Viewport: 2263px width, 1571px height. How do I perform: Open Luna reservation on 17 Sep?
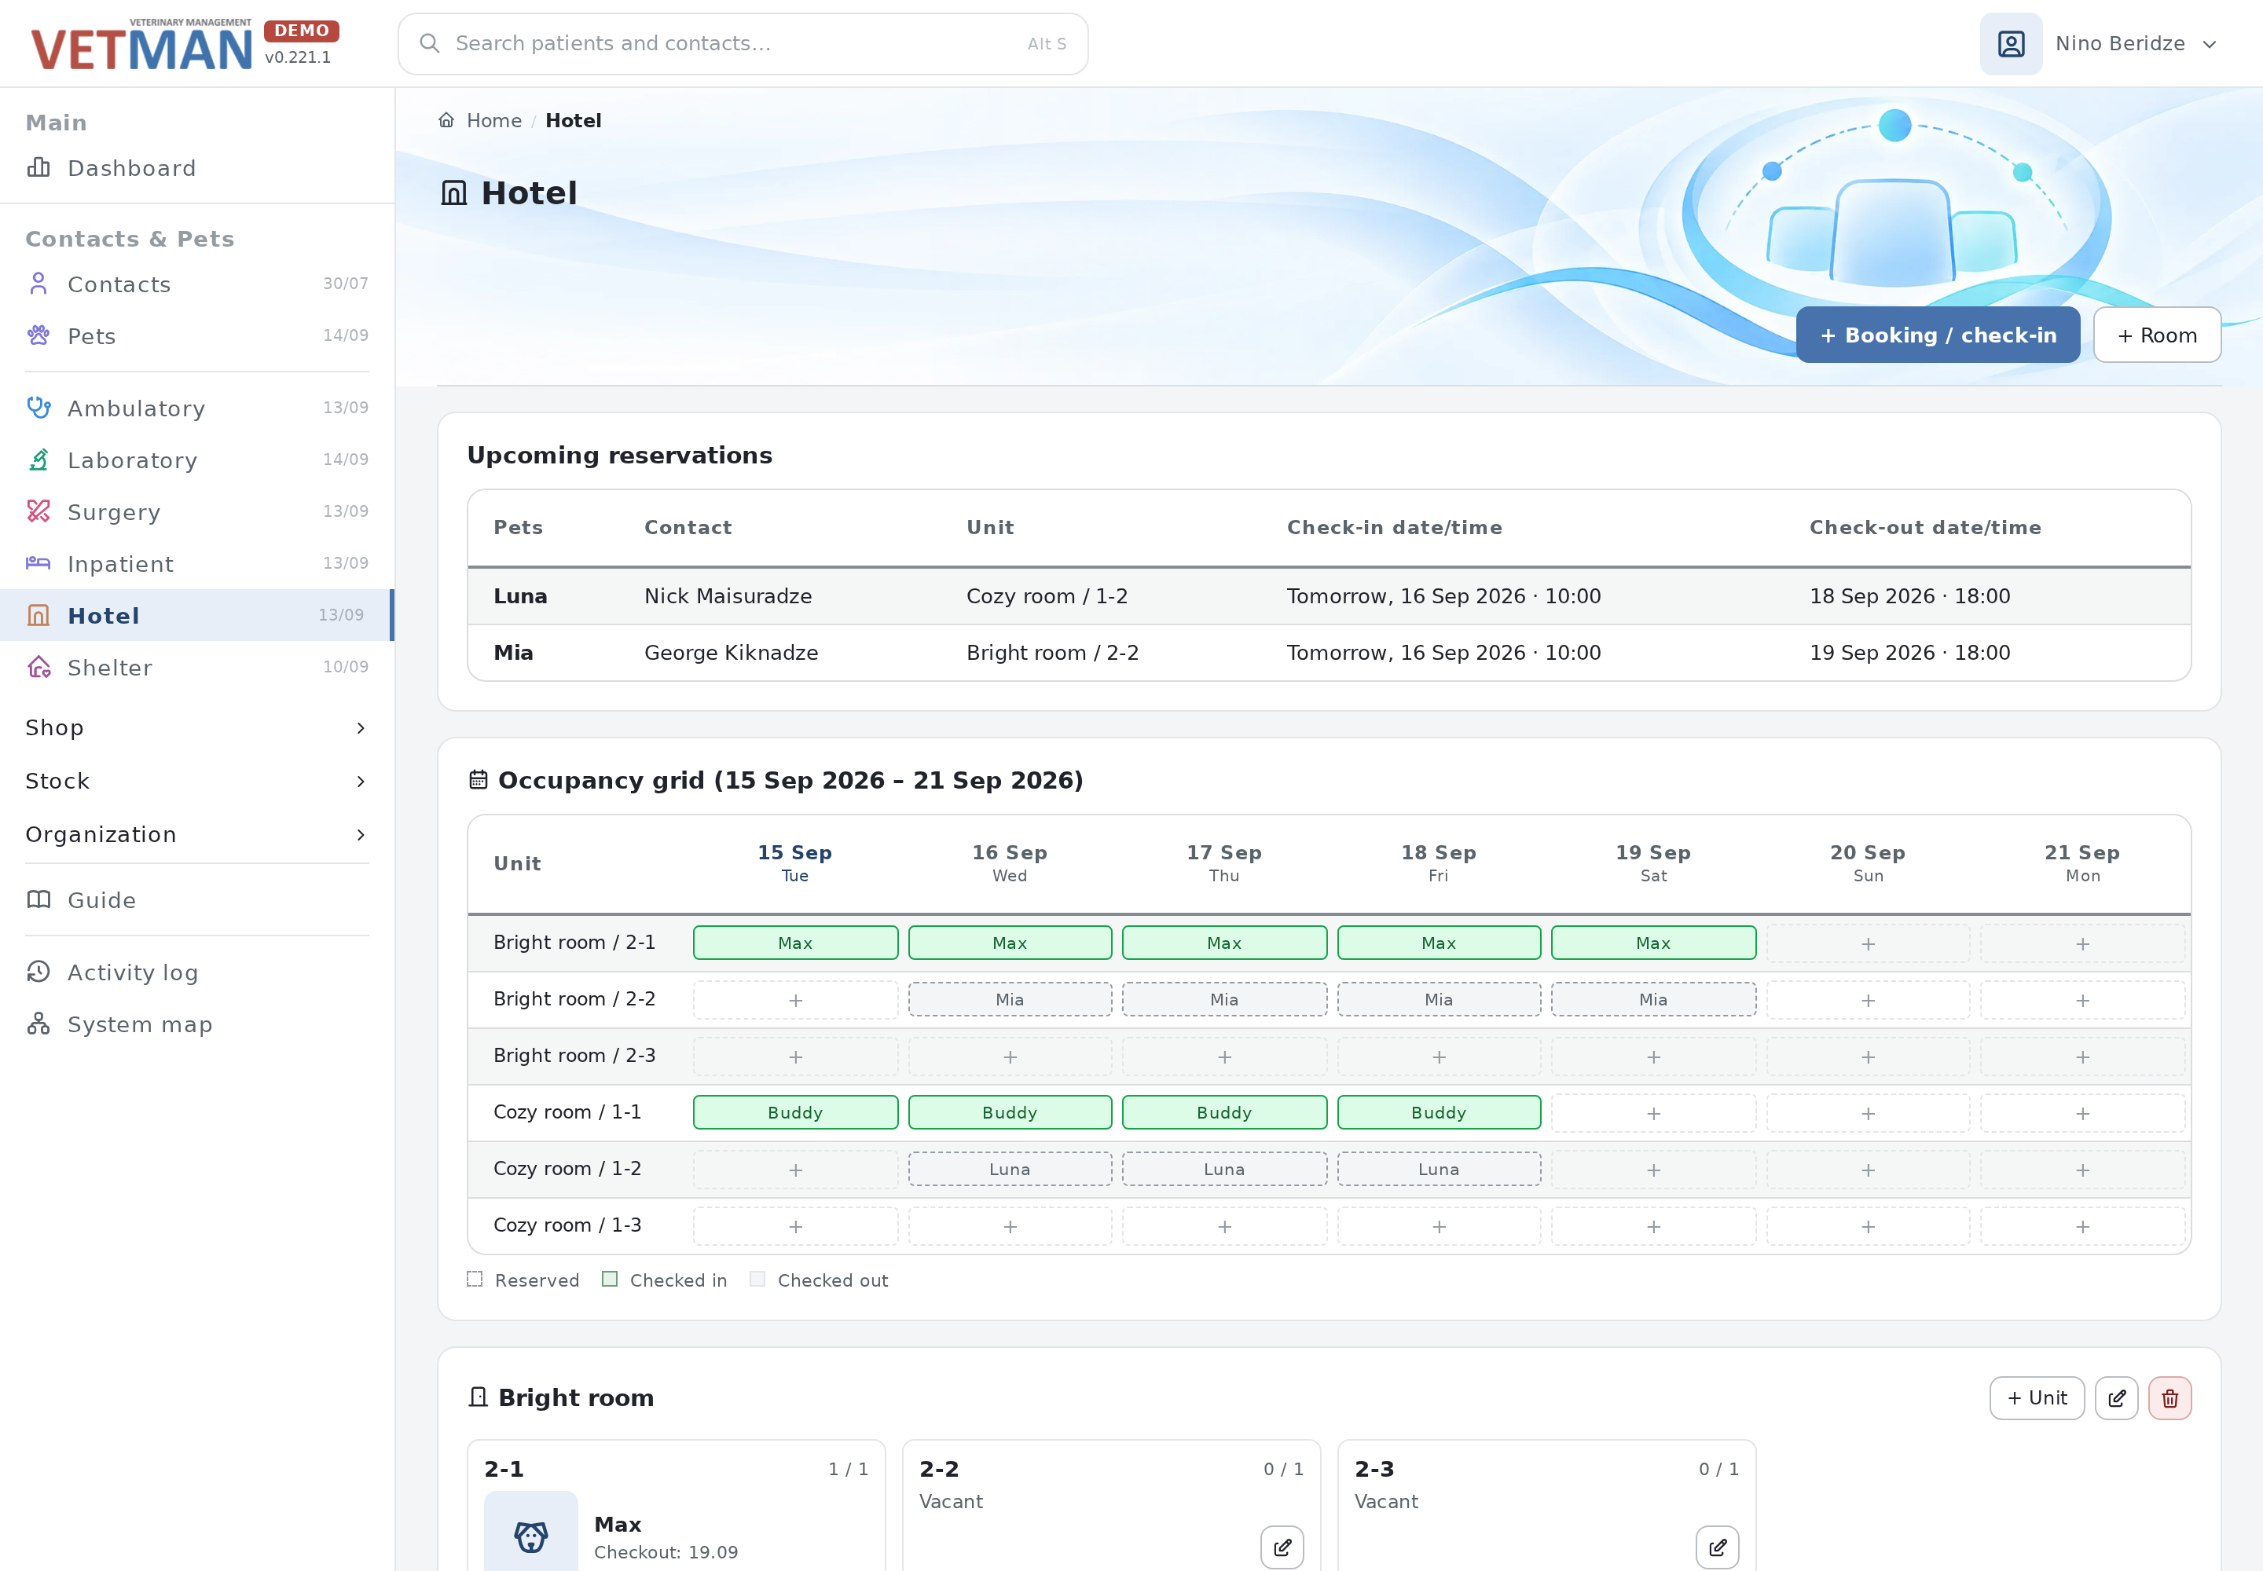tap(1224, 1168)
